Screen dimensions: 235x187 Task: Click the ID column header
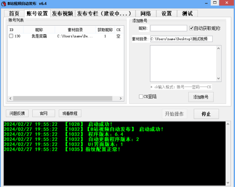[x=16, y=30]
